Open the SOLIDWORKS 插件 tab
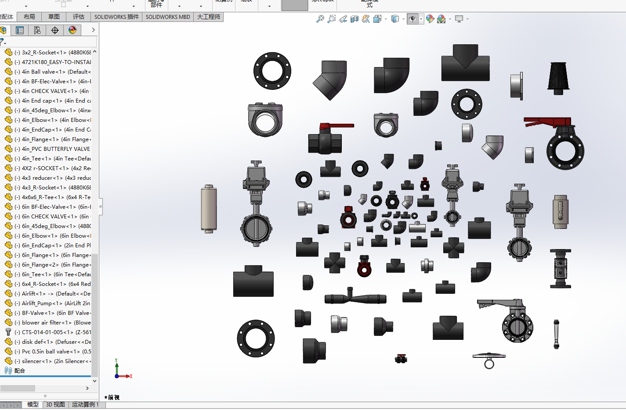This screenshot has height=410, width=626. [x=116, y=17]
